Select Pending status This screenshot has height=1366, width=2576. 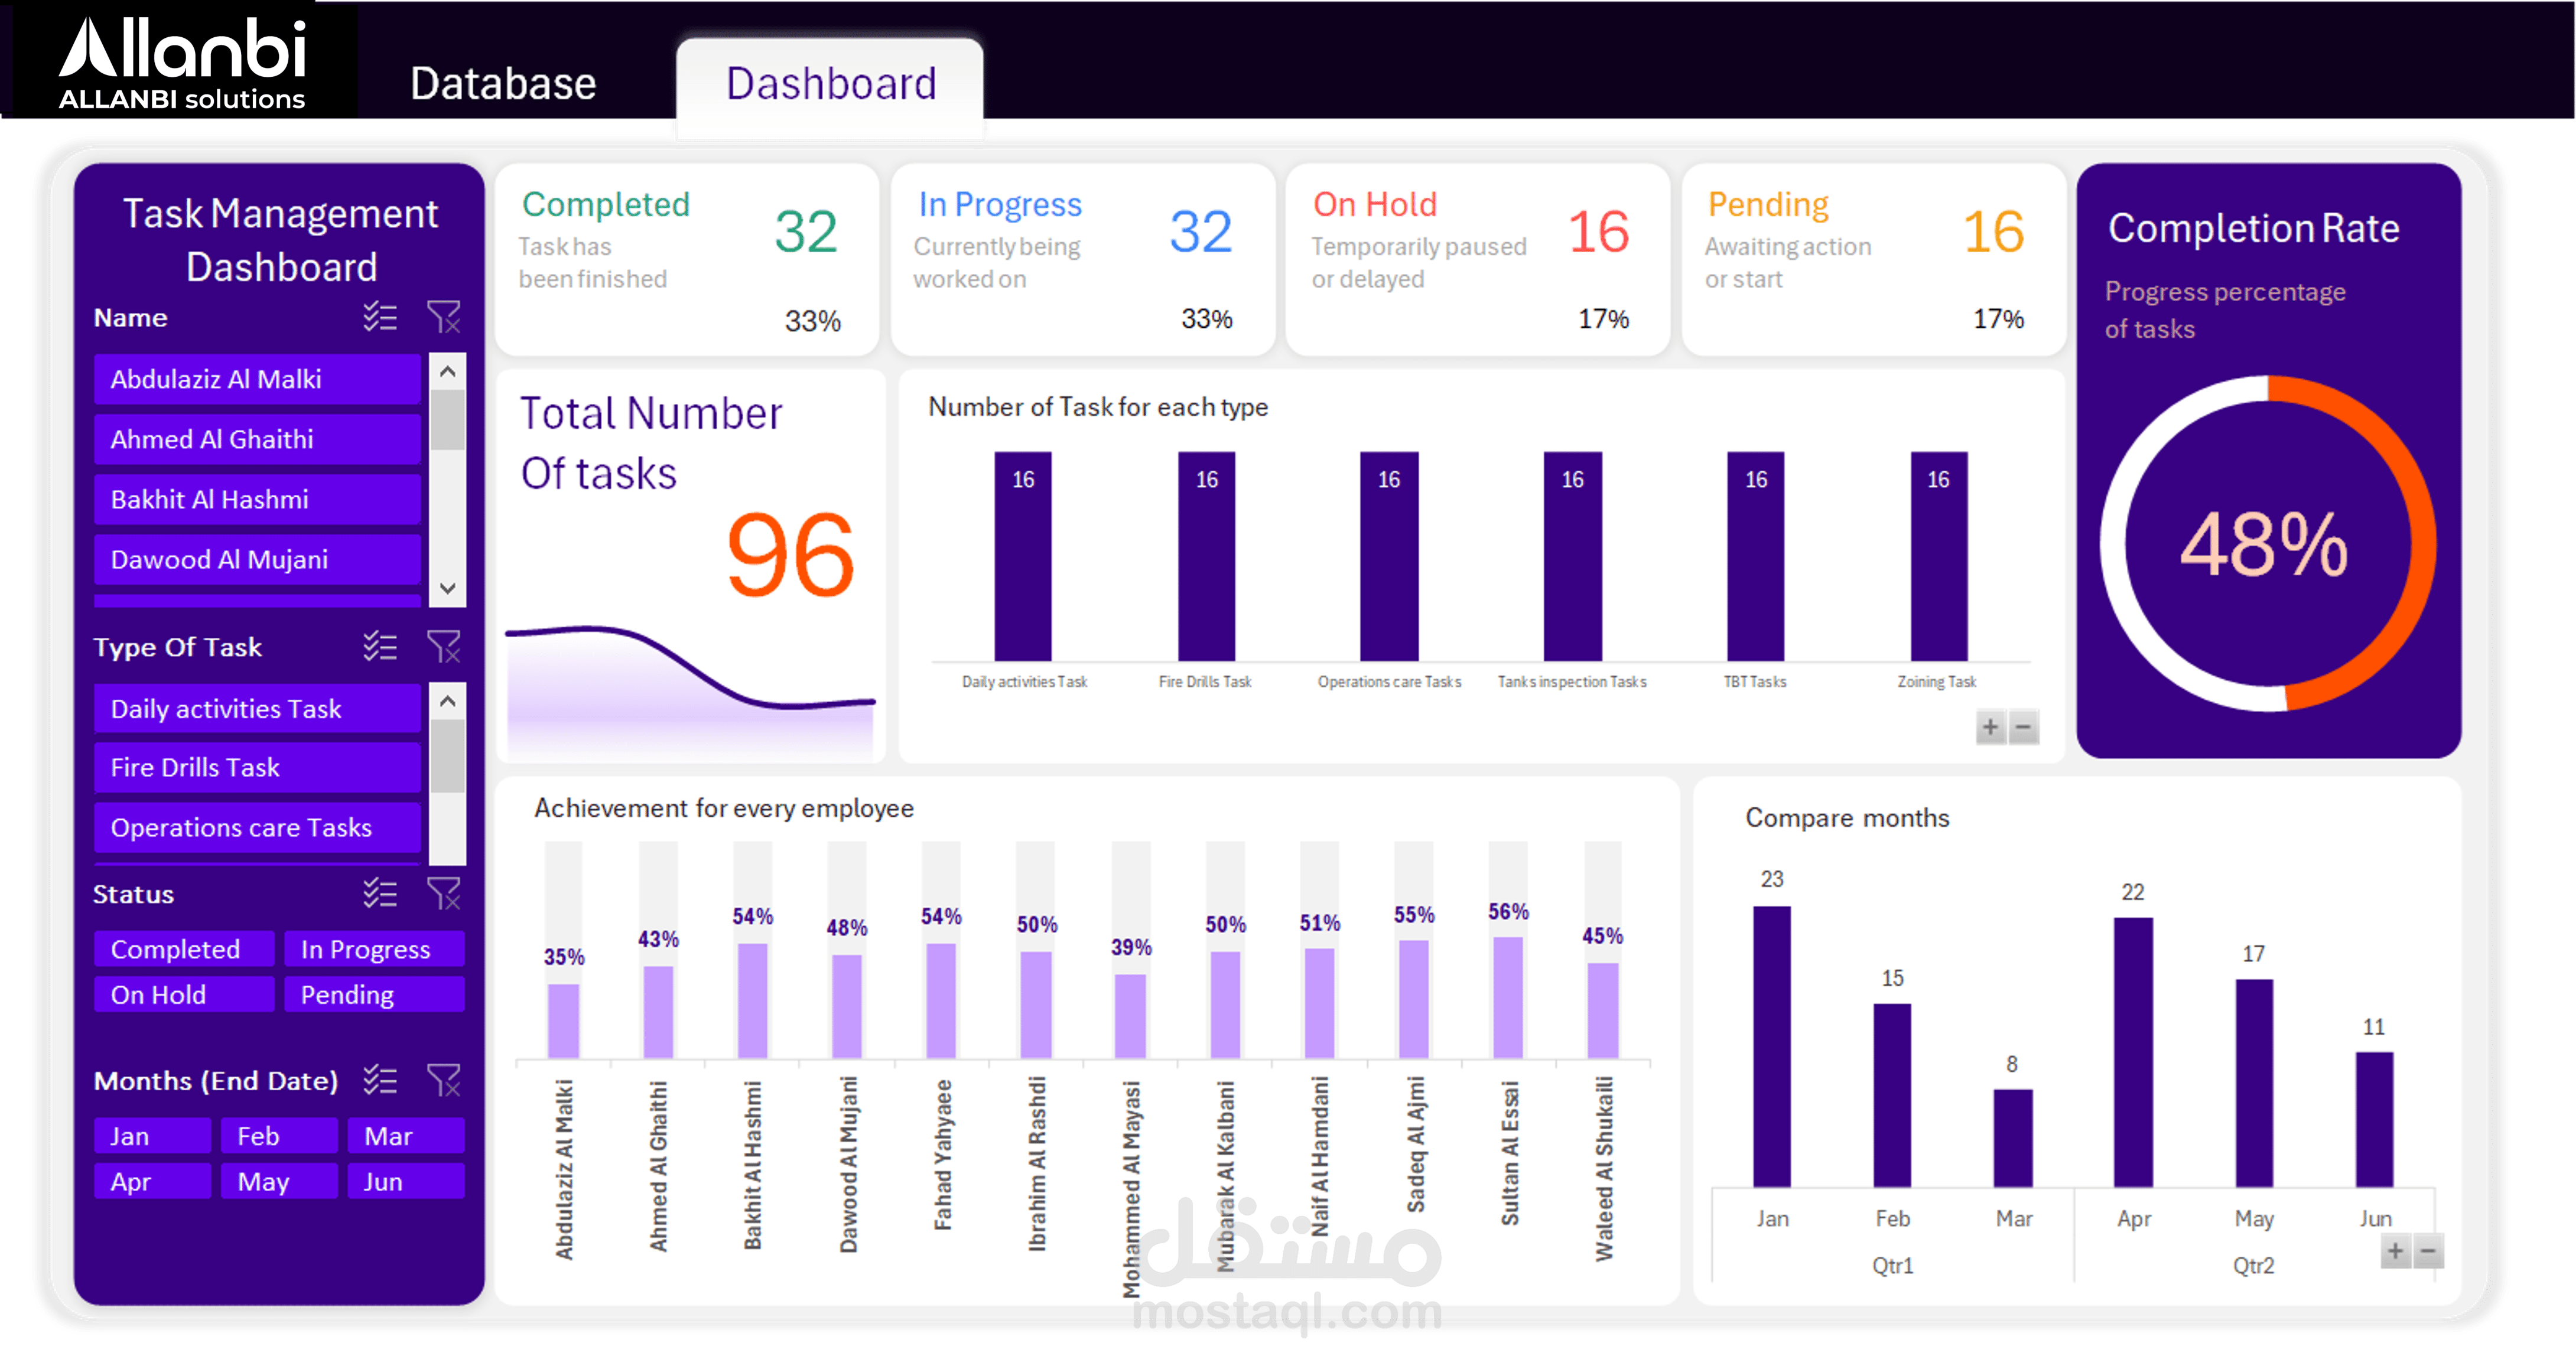tap(375, 995)
